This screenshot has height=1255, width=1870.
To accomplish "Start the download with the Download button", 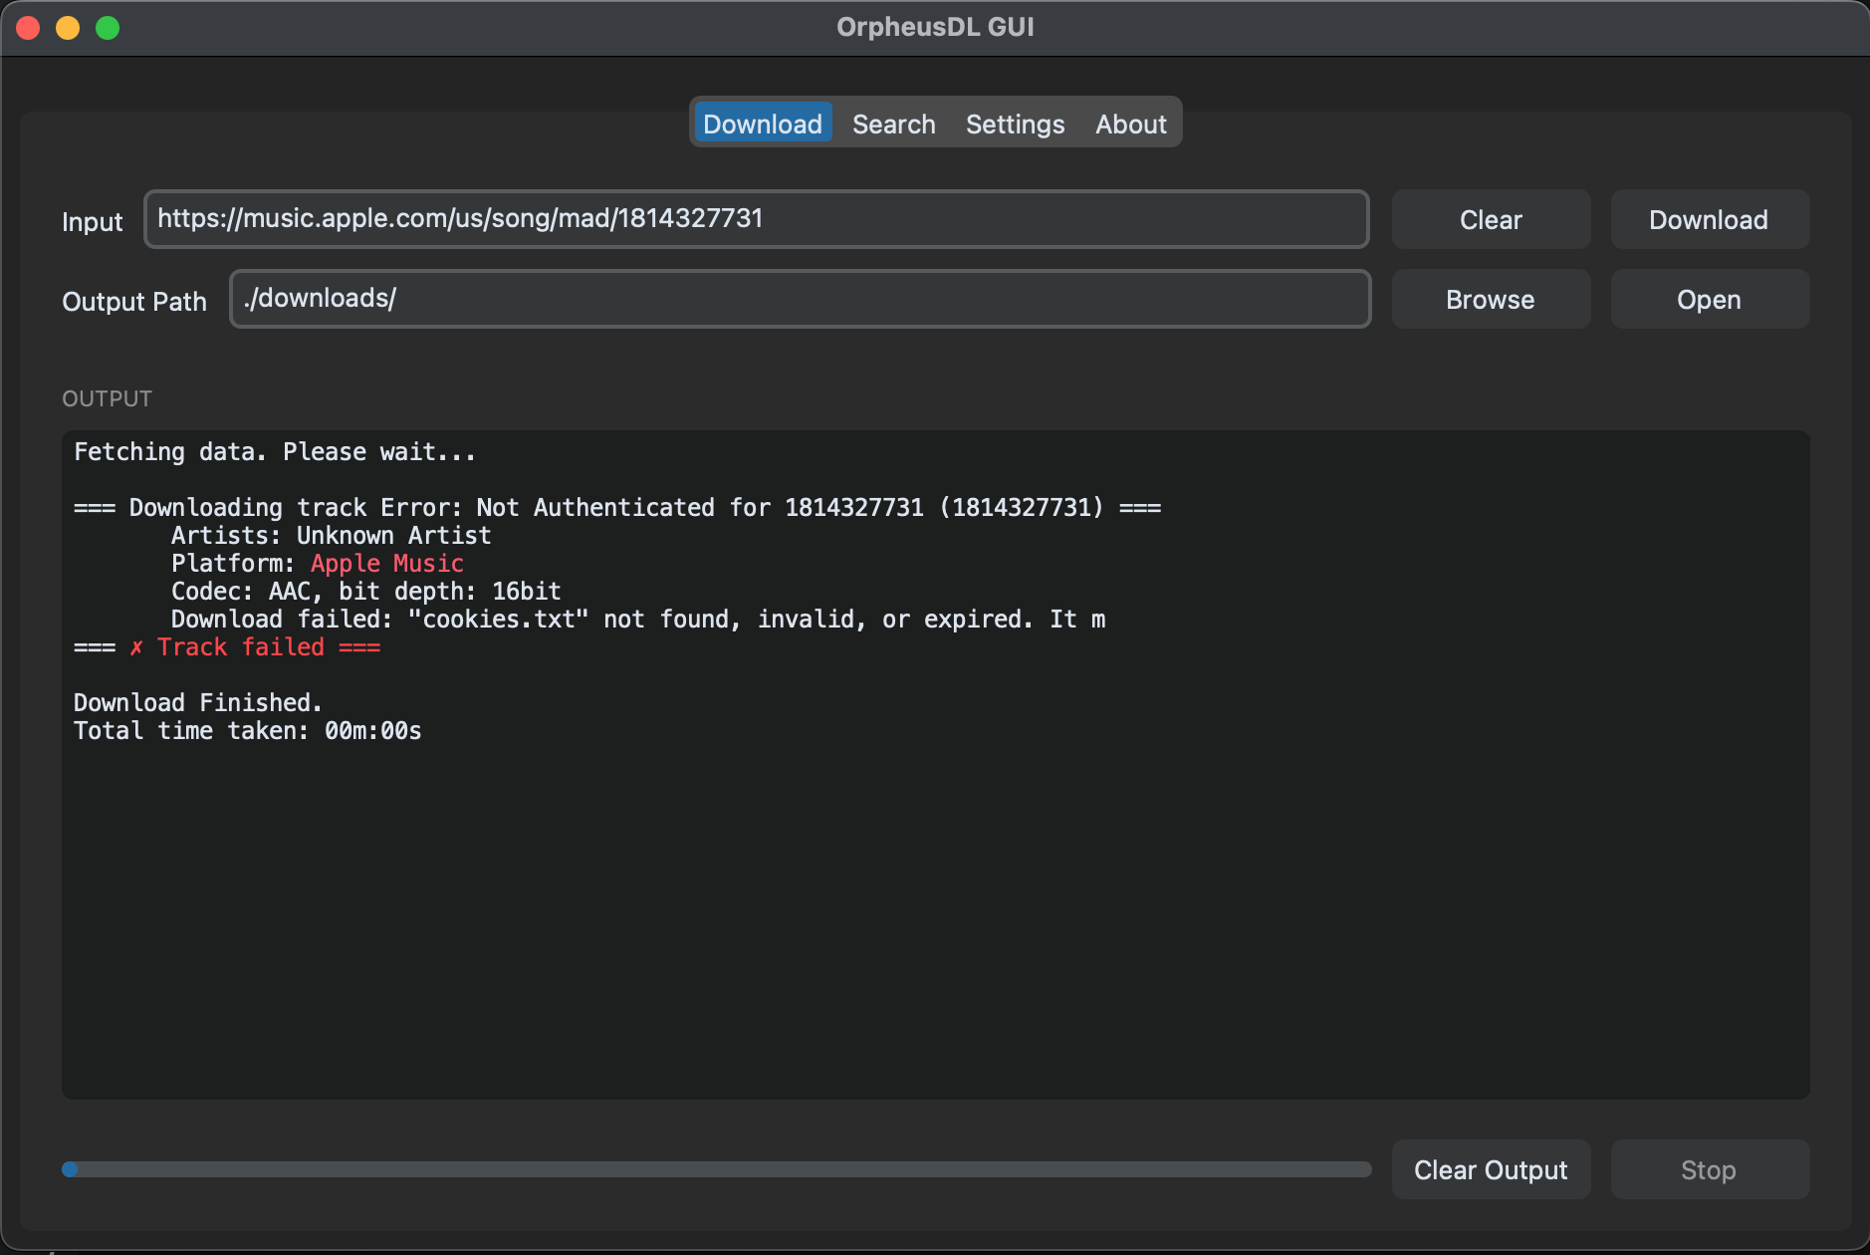I will click(x=1709, y=220).
